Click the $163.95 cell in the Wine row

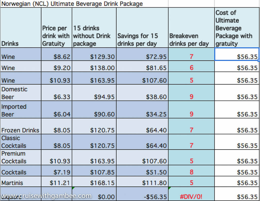94,78
